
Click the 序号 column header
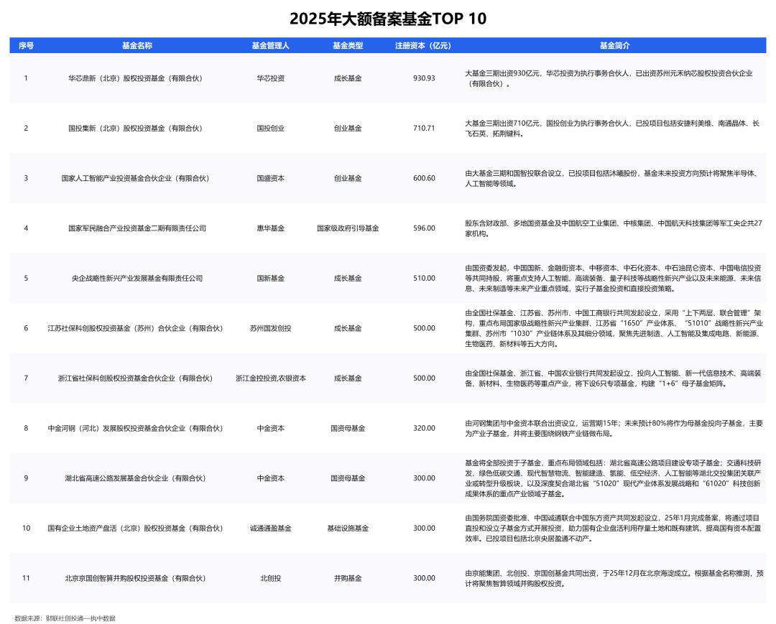point(27,45)
